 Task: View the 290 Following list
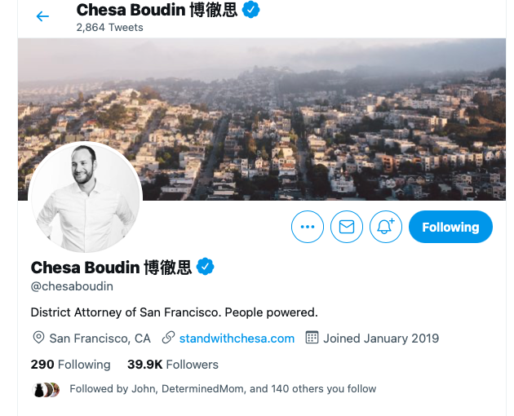click(x=70, y=365)
